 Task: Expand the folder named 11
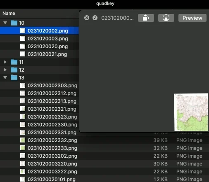click(5, 62)
